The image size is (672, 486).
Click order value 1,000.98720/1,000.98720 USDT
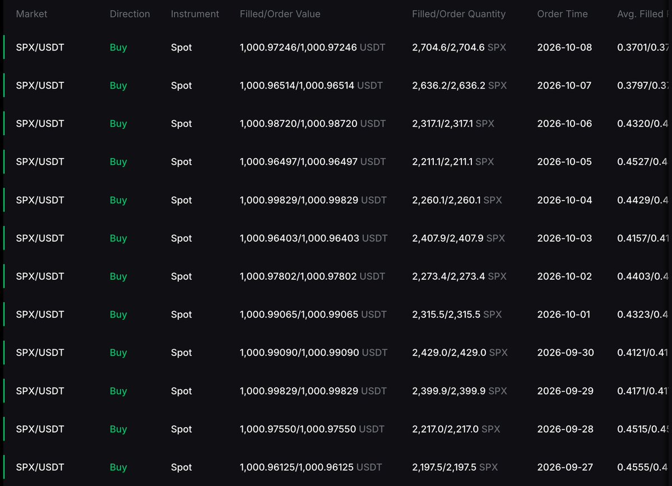(x=312, y=124)
